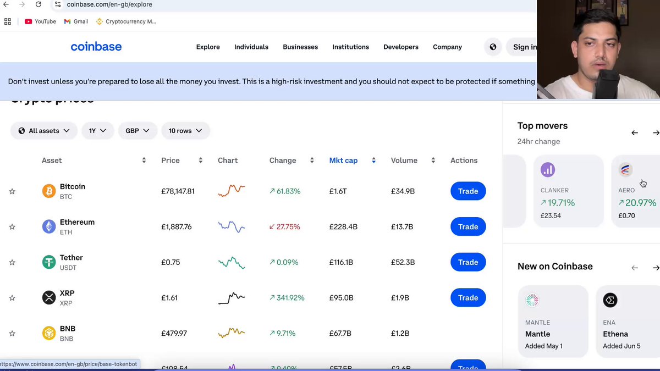Click Tether volume £52.3B
This screenshot has width=660, height=371.
tap(403, 262)
